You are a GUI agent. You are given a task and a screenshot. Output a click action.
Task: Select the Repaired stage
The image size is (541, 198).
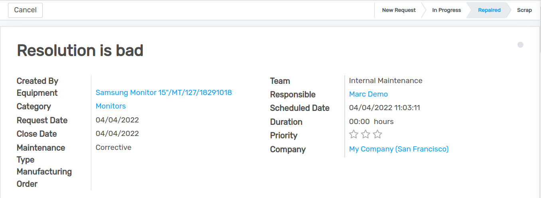[489, 10]
